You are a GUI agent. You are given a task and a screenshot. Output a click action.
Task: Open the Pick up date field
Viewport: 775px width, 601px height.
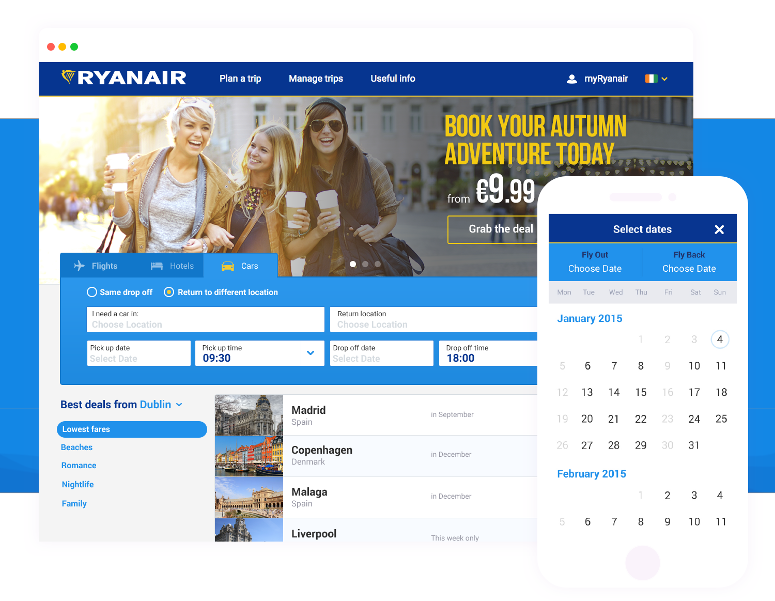tap(139, 353)
